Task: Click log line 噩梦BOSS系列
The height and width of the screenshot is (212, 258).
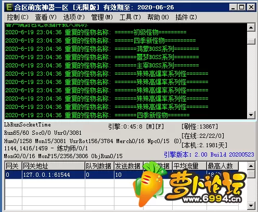Action: click(102, 57)
